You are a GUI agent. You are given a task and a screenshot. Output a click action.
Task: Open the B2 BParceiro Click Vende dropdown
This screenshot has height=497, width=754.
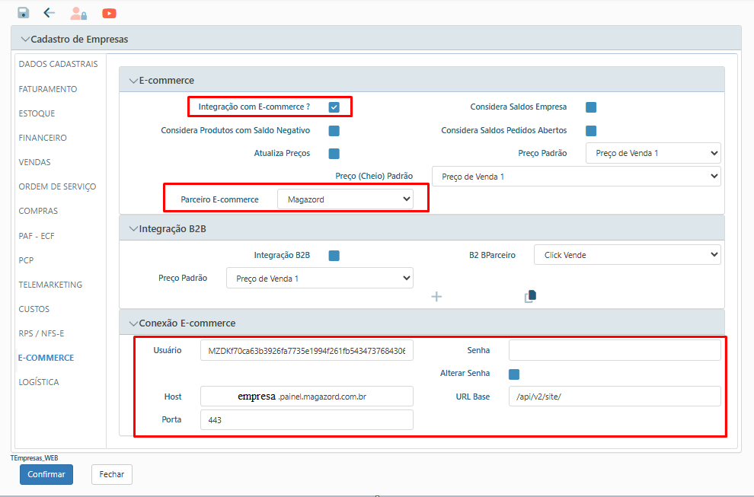[627, 255]
